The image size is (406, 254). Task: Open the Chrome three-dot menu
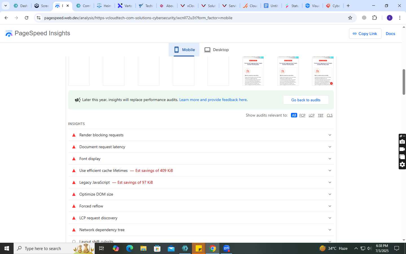tap(400, 18)
